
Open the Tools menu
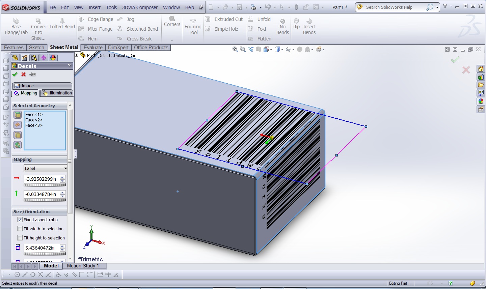(111, 7)
